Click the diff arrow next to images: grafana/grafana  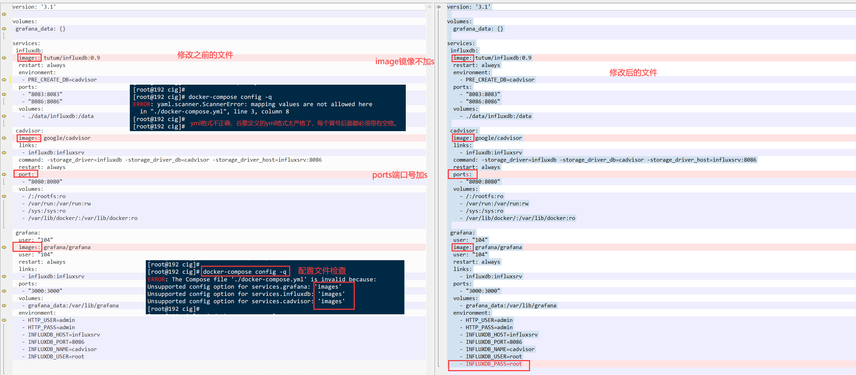(4, 247)
